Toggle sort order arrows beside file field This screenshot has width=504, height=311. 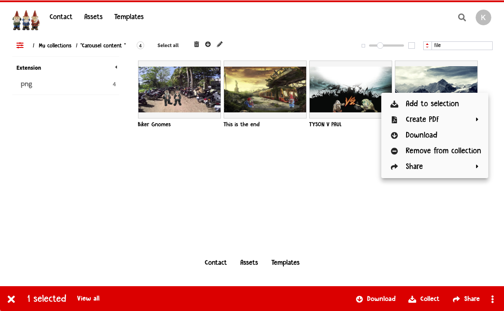427,46
